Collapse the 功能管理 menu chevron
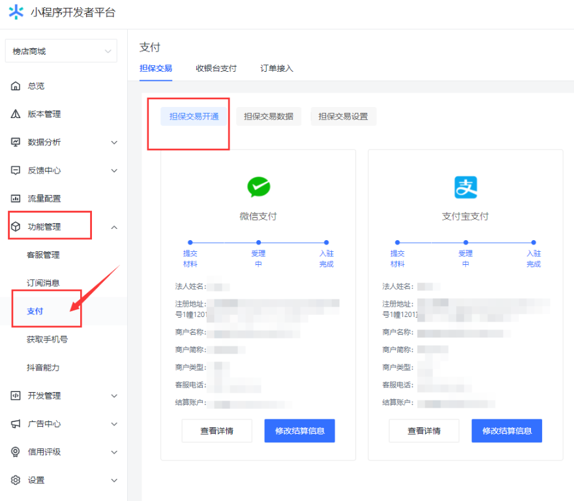 point(114,228)
